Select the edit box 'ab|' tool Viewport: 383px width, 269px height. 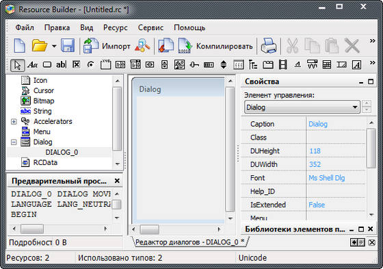click(61, 65)
